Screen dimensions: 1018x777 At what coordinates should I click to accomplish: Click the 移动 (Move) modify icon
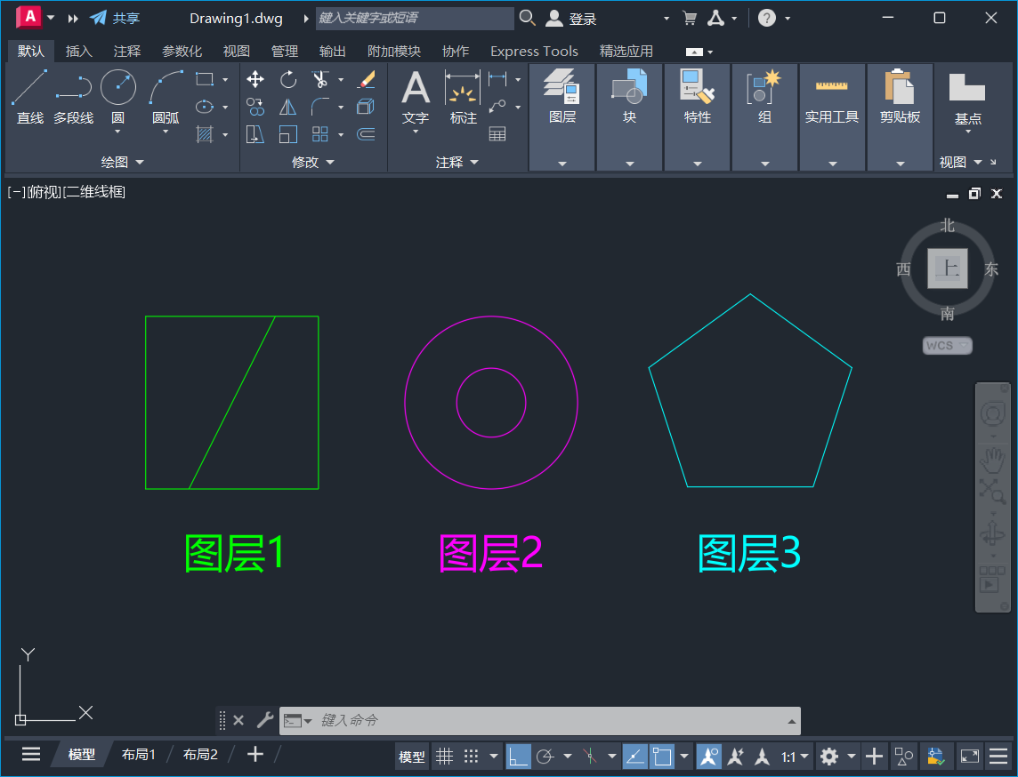click(254, 79)
